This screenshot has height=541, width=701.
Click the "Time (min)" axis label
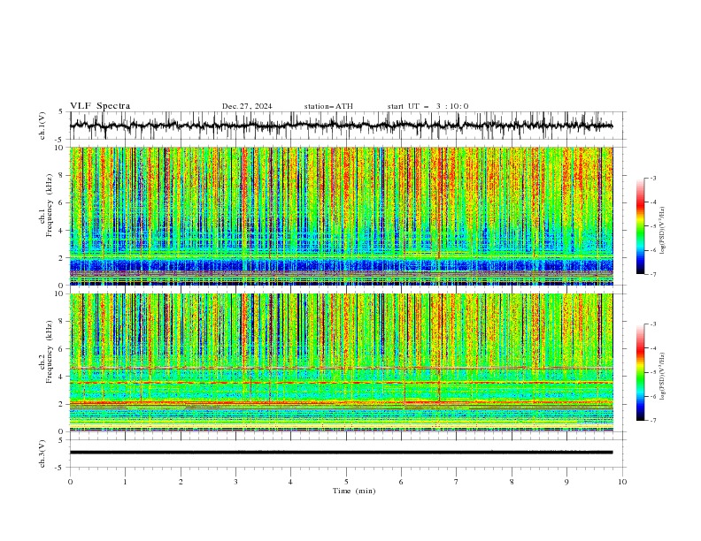354,491
